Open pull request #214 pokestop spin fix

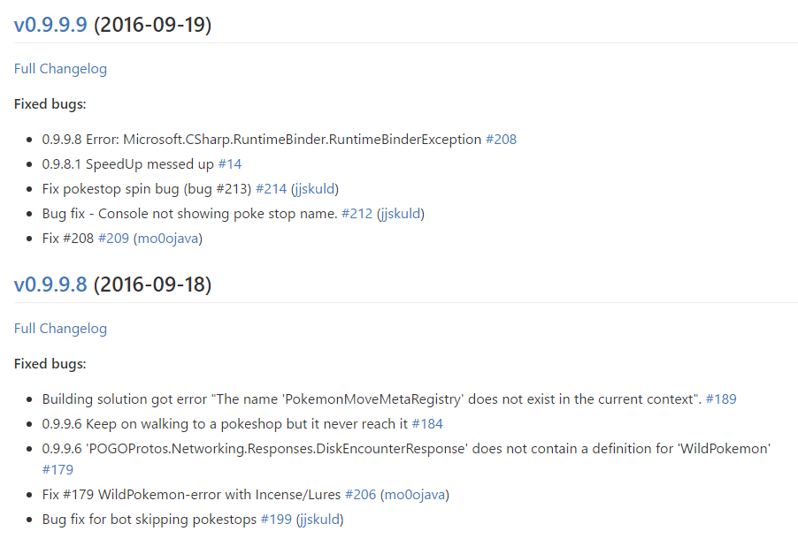tap(272, 189)
